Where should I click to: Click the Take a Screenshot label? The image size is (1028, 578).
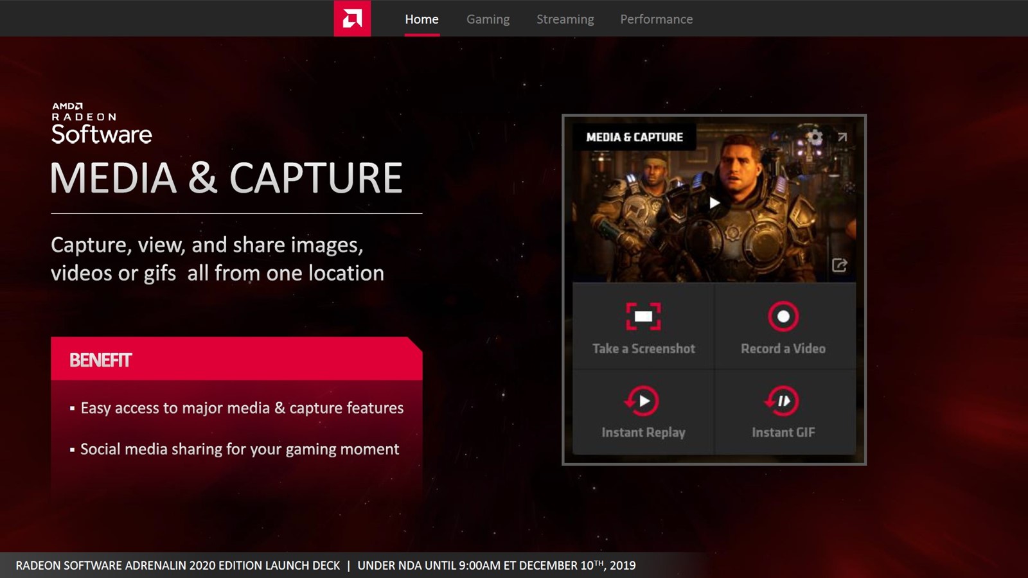643,349
